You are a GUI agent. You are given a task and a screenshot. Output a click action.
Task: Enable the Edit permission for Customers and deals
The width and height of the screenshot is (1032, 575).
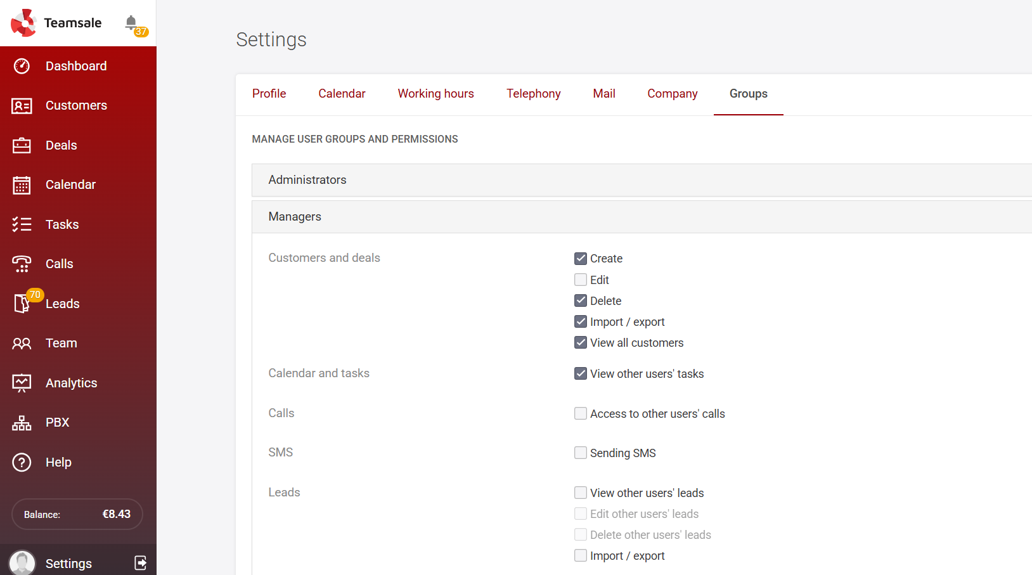[x=581, y=280]
